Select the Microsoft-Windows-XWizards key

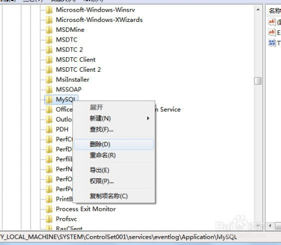[99, 20]
